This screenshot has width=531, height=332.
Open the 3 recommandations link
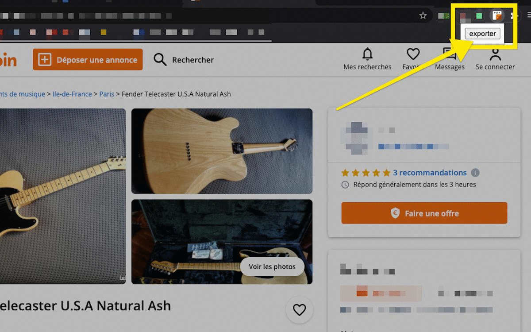coord(430,173)
